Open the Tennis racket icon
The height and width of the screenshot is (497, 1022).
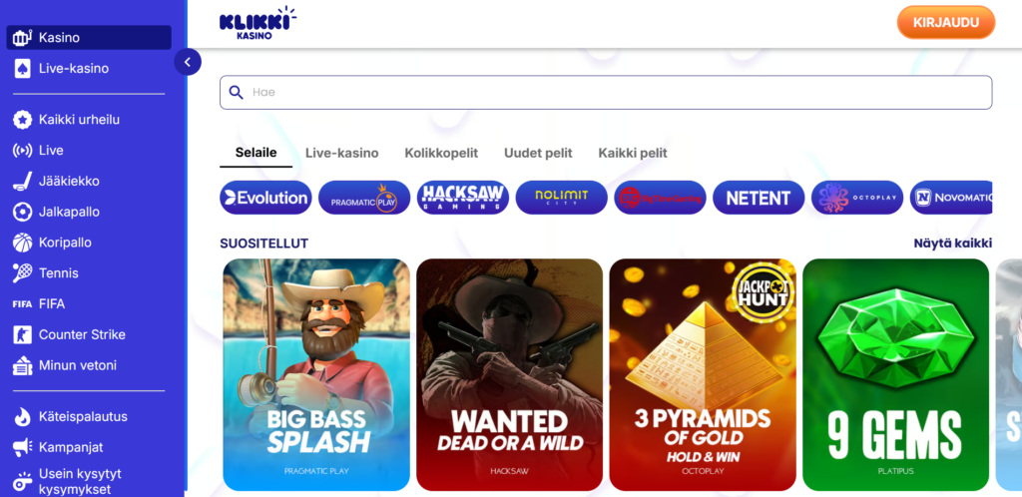coord(22,272)
